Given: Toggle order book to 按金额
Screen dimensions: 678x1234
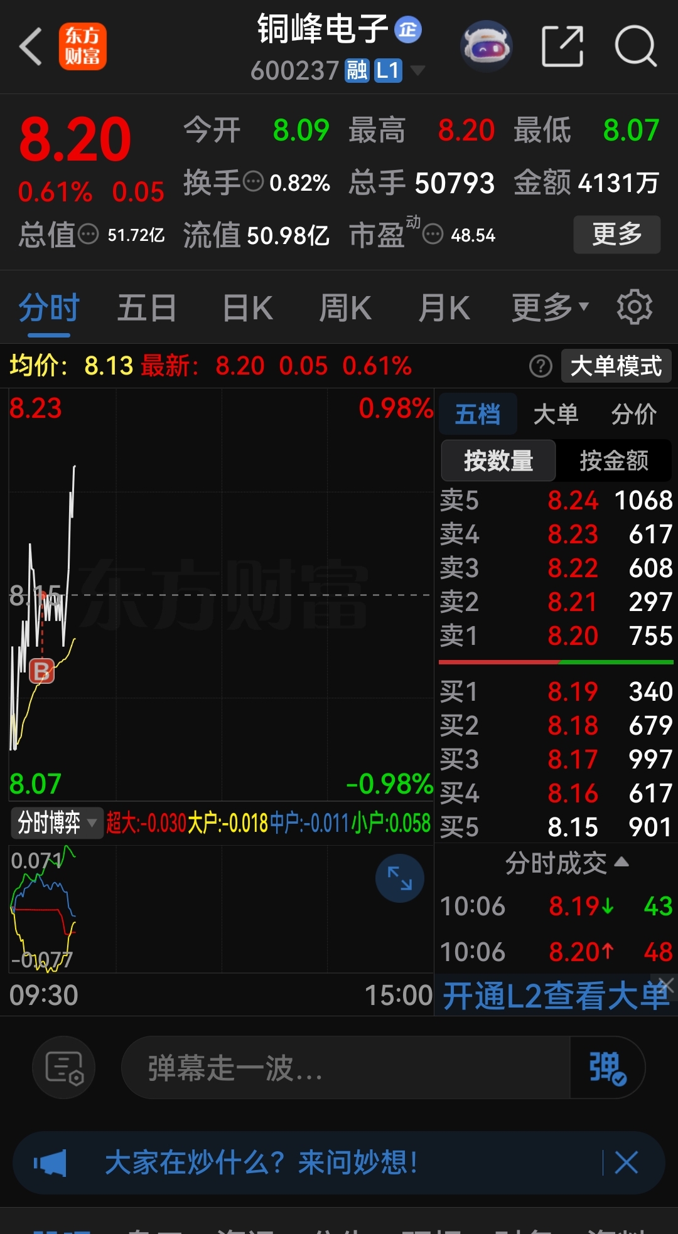Looking at the screenshot, I should (x=614, y=460).
